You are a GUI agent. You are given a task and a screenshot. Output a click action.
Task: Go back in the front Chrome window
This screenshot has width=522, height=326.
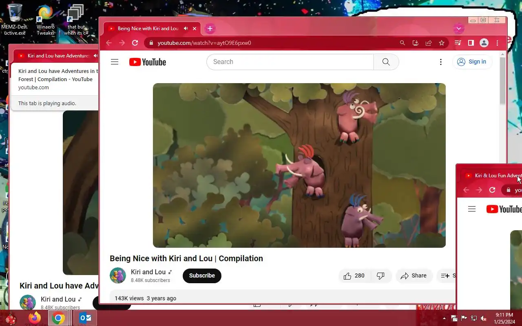coord(109,43)
